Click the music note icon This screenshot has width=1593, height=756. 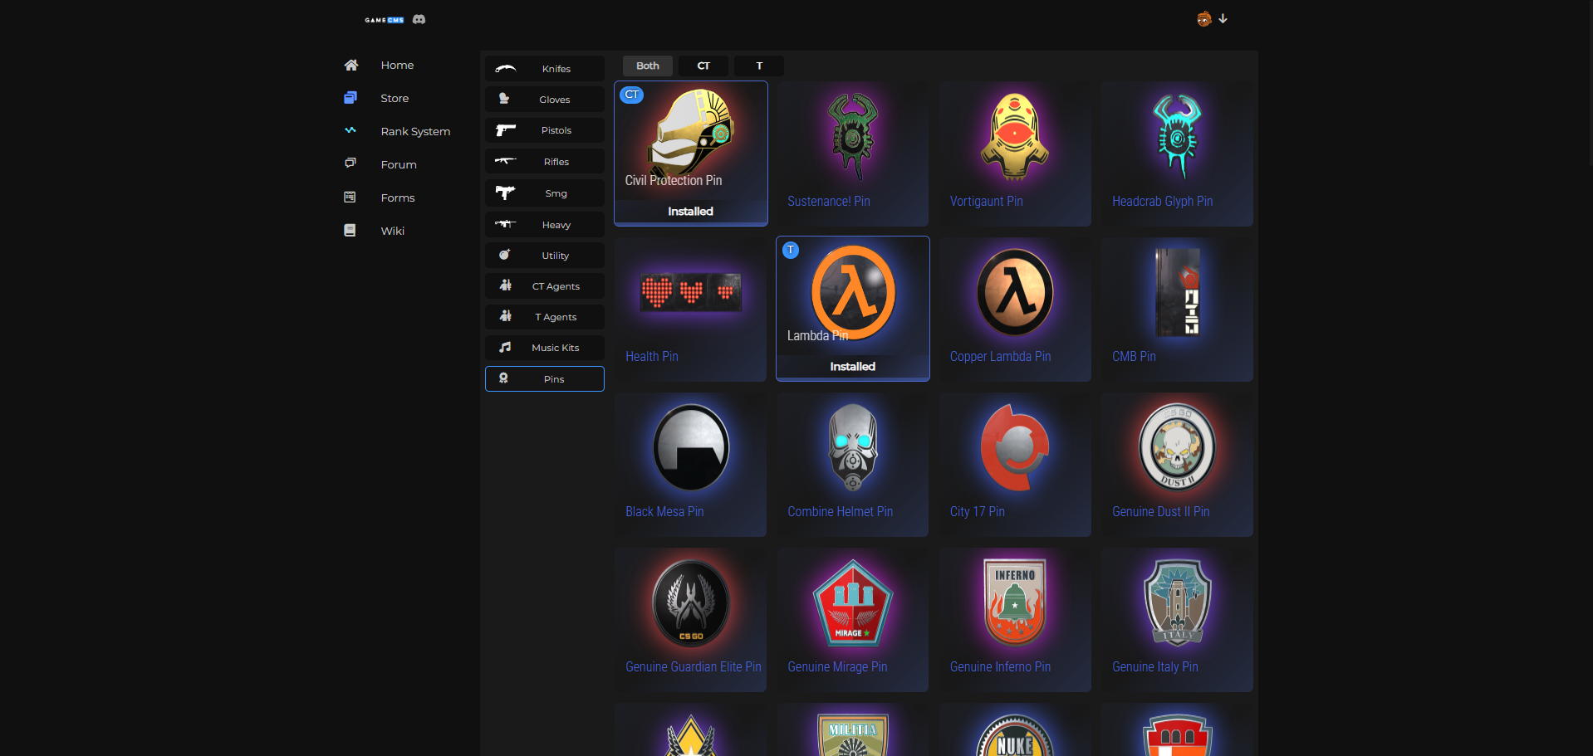tap(505, 347)
